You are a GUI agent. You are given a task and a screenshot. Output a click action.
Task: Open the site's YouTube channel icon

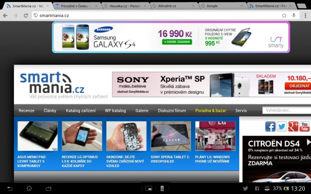(304, 127)
